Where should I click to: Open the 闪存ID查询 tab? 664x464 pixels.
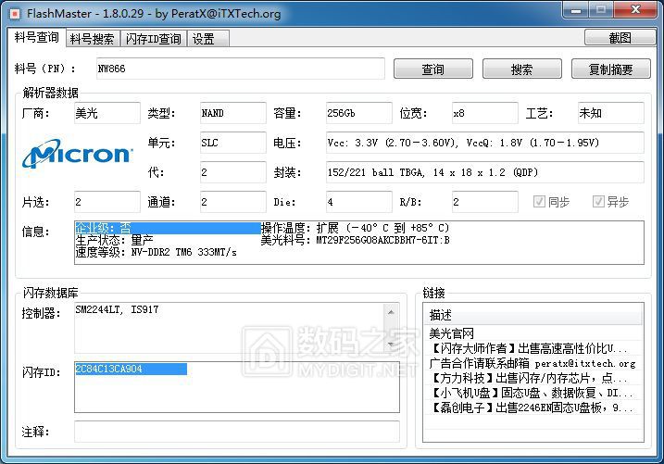pyautogui.click(x=154, y=39)
